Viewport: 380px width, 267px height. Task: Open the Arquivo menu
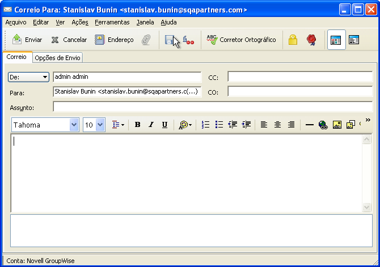point(16,22)
